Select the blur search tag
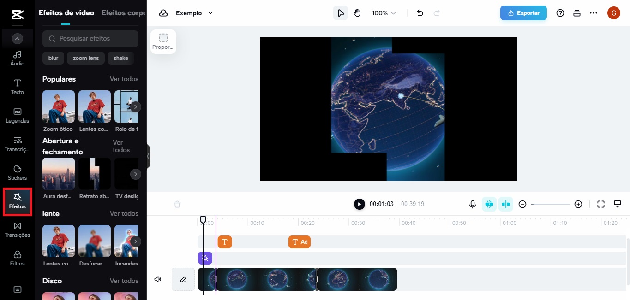The width and height of the screenshot is (630, 300). tap(53, 58)
